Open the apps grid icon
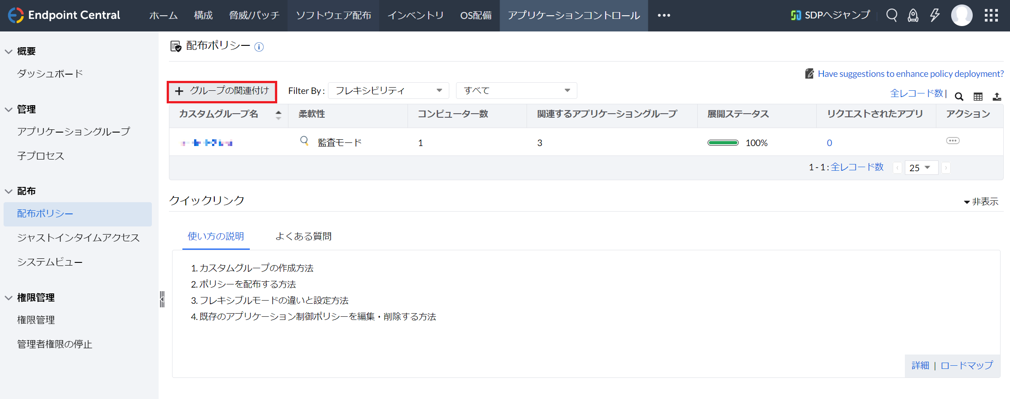 [x=991, y=15]
